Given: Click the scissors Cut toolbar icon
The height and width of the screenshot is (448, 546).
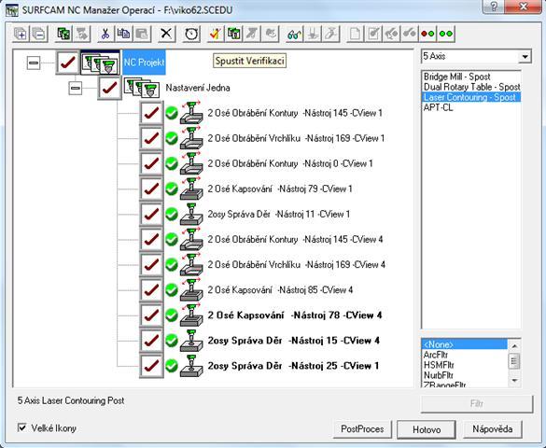Looking at the screenshot, I should tap(105, 34).
